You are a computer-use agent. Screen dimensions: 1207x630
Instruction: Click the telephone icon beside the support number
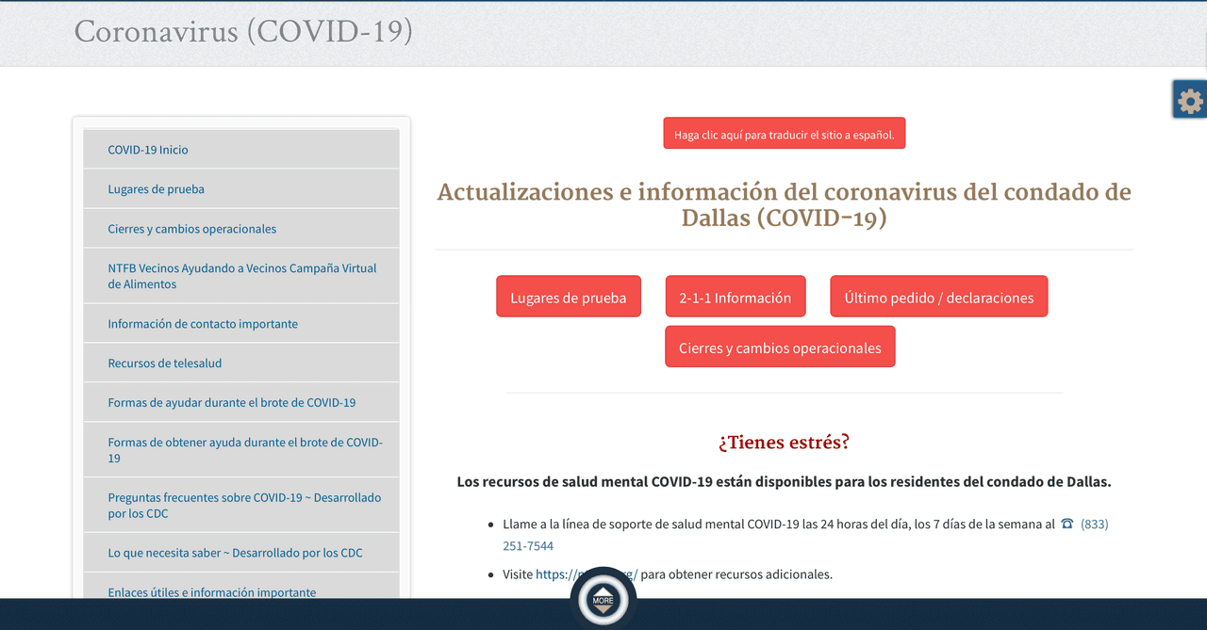[x=1066, y=525]
